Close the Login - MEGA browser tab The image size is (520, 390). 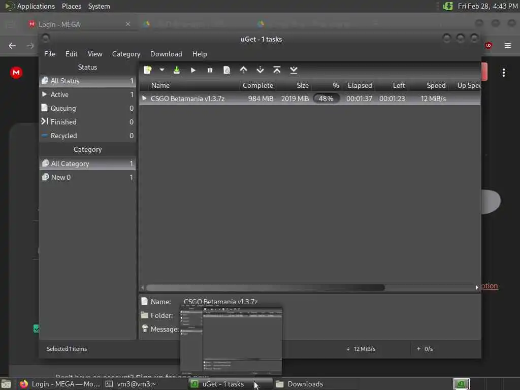click(x=128, y=24)
